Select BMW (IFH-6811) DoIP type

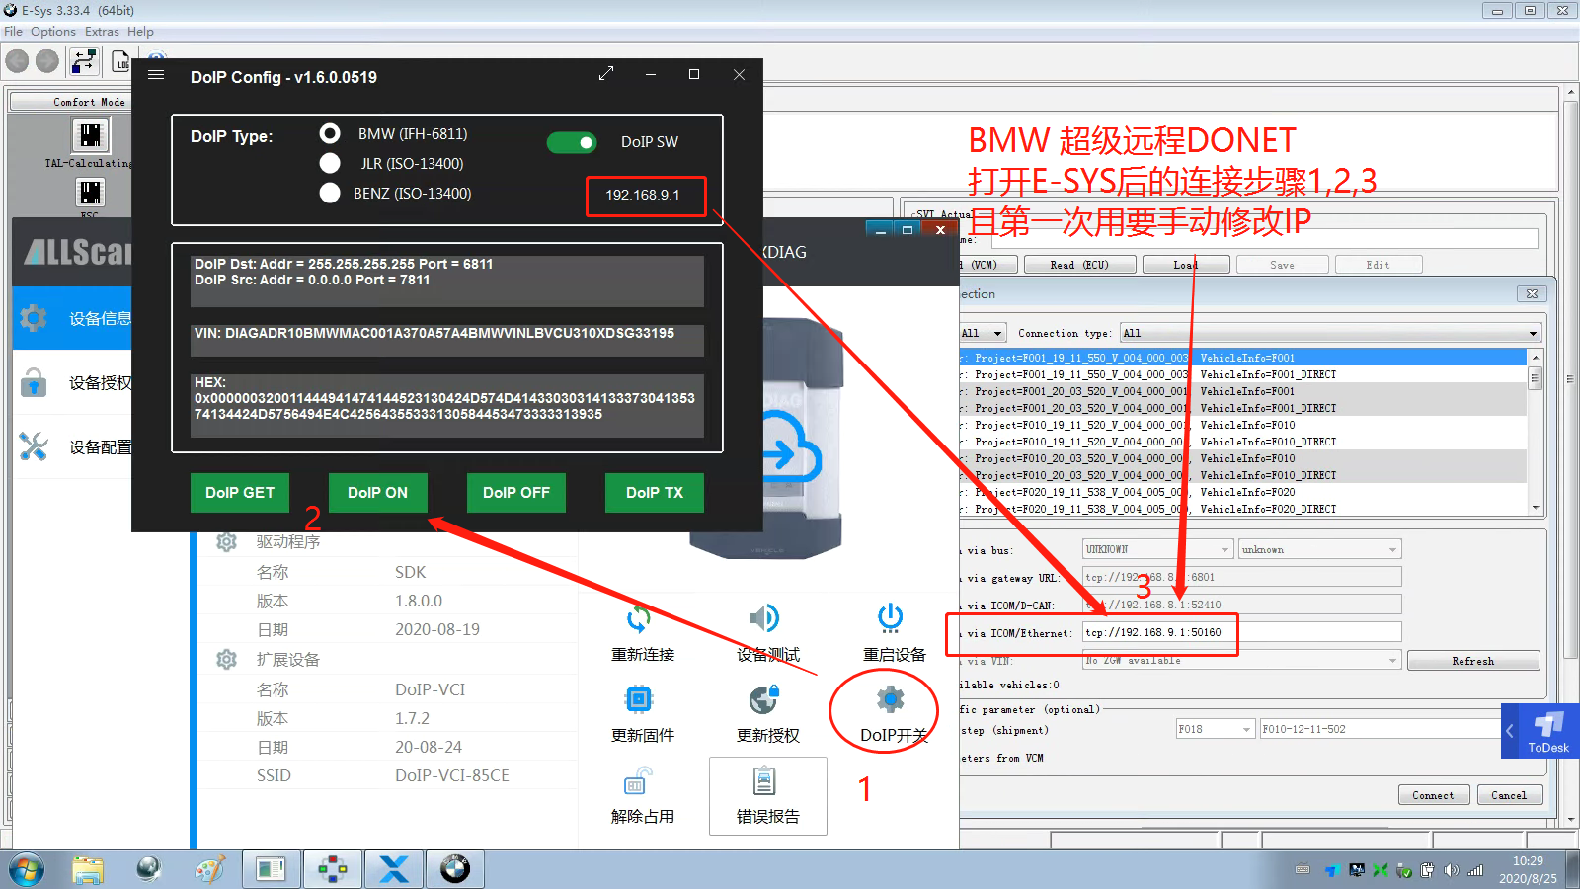point(330,133)
